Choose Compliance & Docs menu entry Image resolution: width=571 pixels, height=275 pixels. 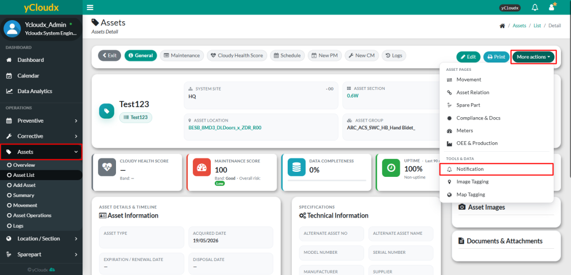[496, 118]
